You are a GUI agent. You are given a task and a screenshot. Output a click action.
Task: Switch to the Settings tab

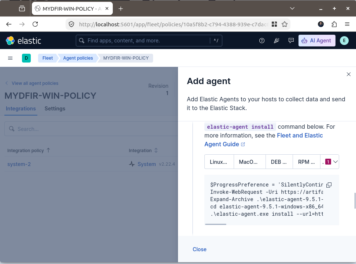tap(55, 109)
